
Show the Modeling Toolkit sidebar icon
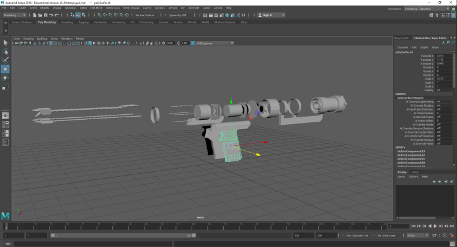point(432,15)
